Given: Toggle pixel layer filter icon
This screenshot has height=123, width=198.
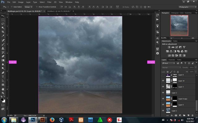Looking at the screenshot, I should (x=178, y=63).
